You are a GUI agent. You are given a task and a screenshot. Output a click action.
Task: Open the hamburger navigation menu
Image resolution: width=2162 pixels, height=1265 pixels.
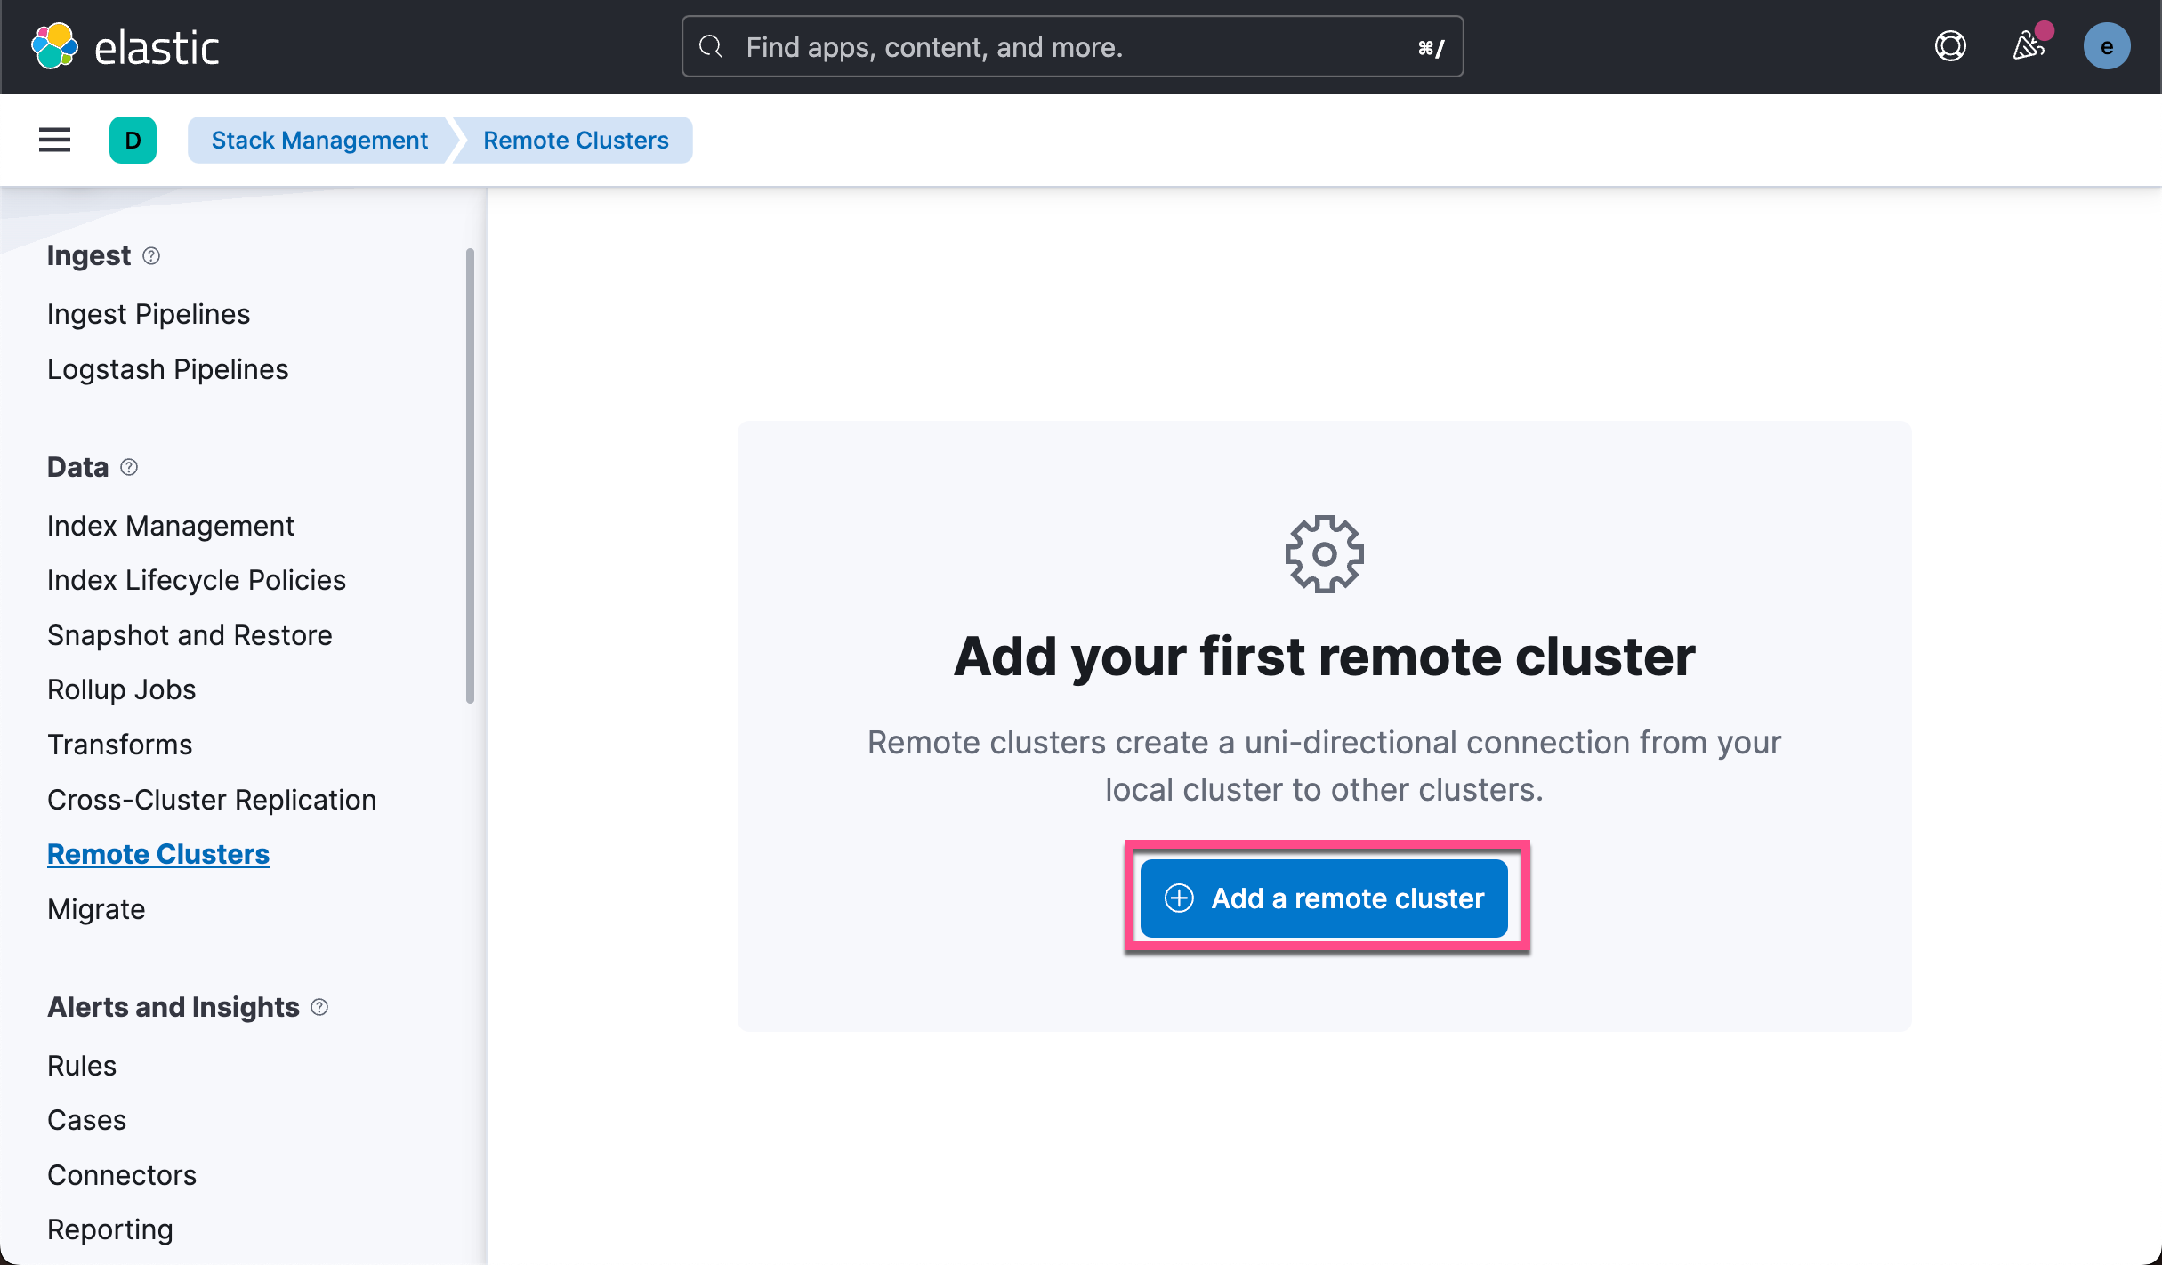tap(54, 140)
